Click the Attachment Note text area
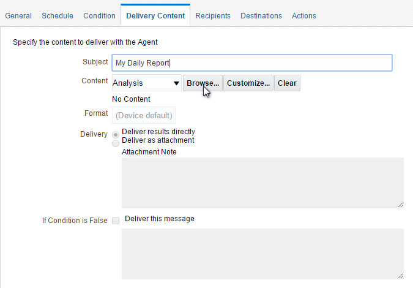Viewport: 413px width, 288px height. coord(262,183)
